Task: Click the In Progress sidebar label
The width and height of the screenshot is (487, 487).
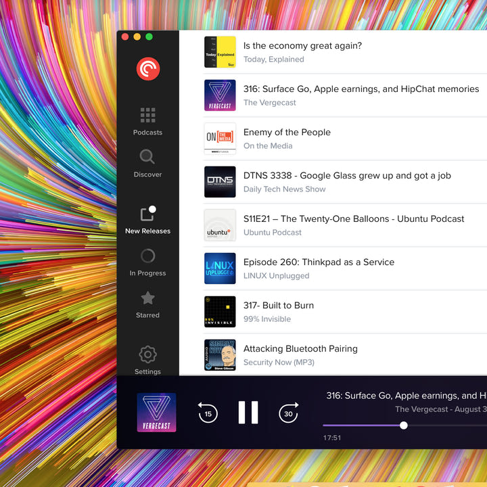Action: 148,273
